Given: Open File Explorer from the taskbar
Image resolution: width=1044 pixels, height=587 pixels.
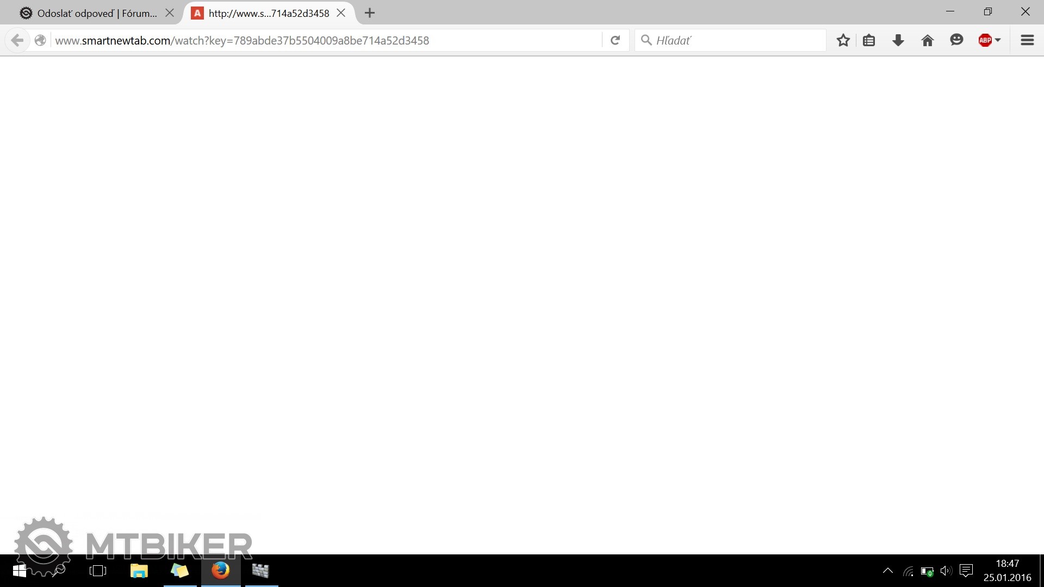Looking at the screenshot, I should [x=139, y=571].
